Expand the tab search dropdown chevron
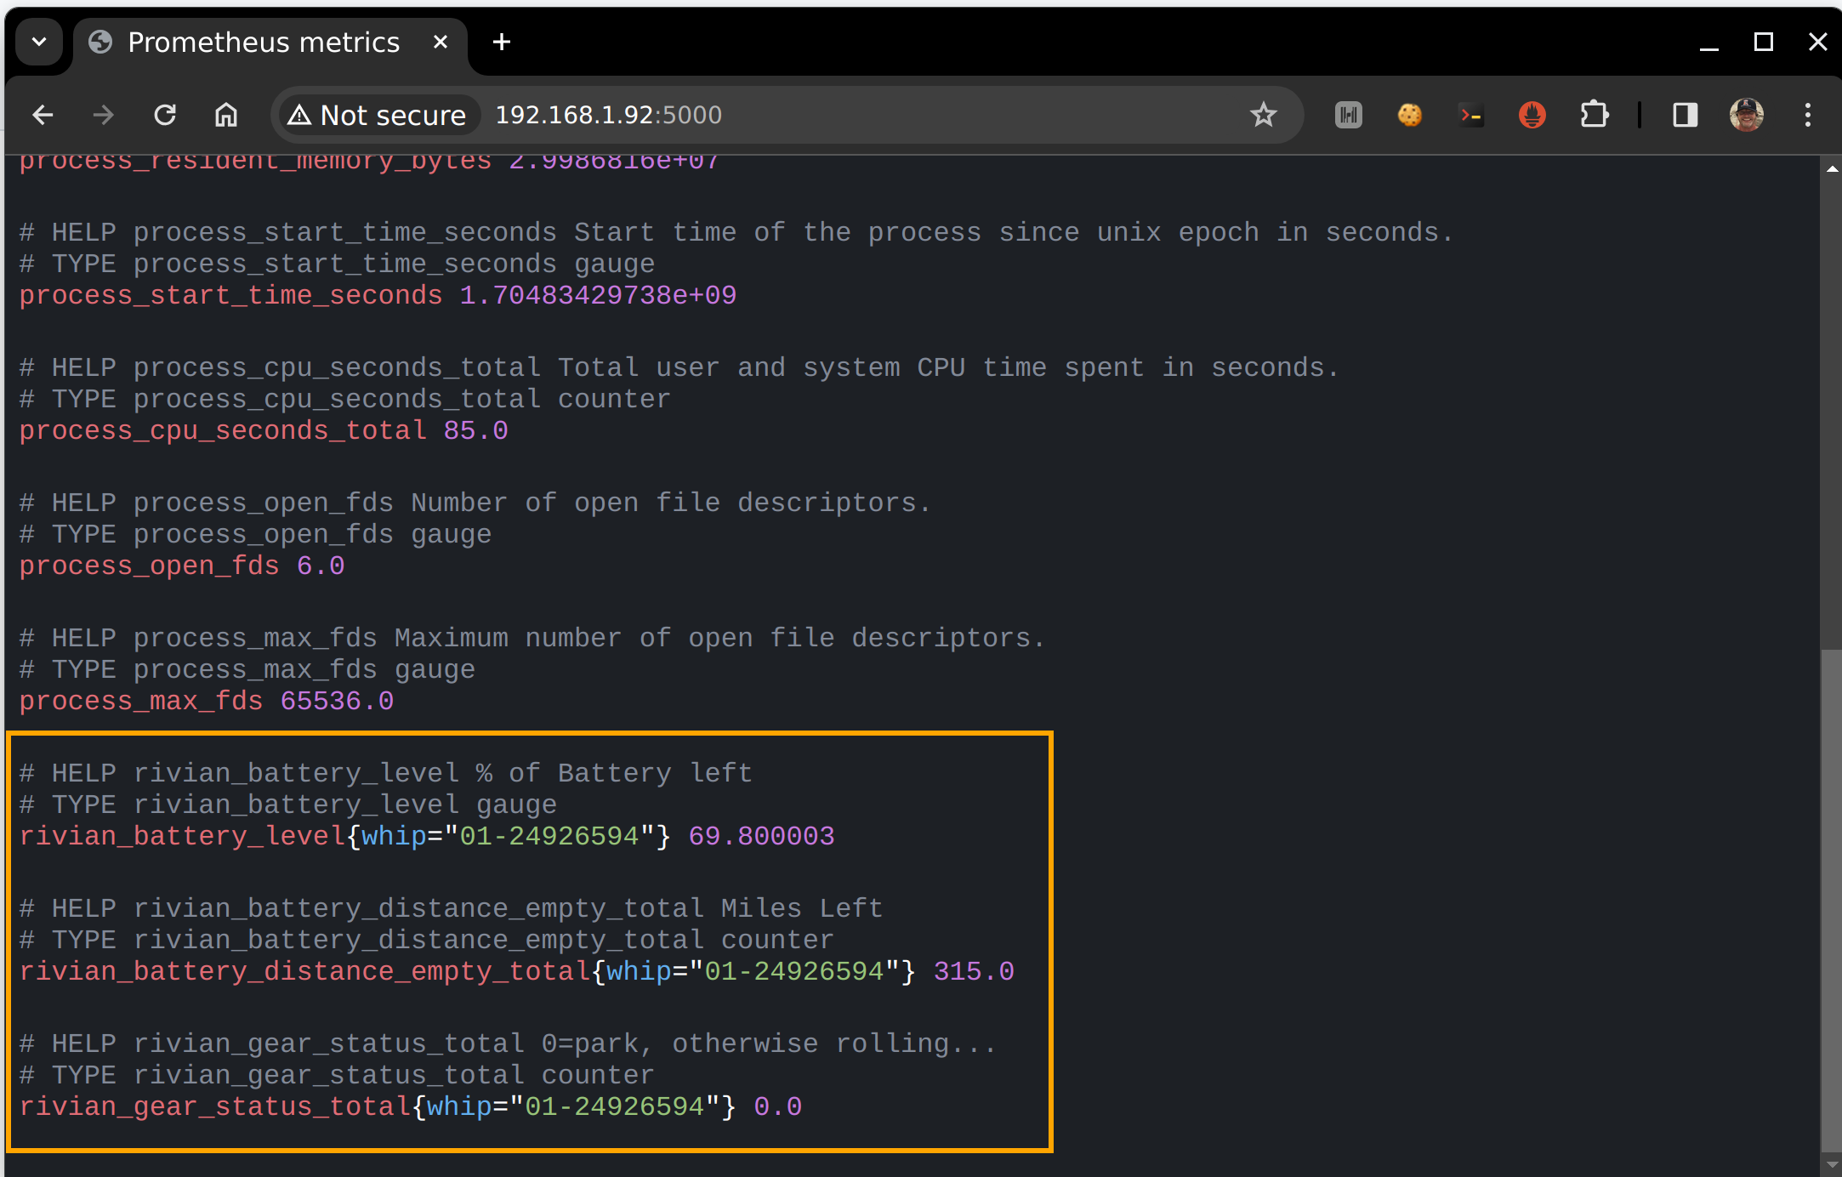The height and width of the screenshot is (1177, 1842). click(x=39, y=42)
